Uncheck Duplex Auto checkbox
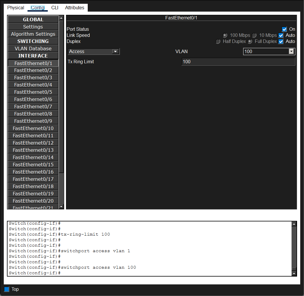Image resolution: width=304 pixels, height=296 pixels. point(281,41)
